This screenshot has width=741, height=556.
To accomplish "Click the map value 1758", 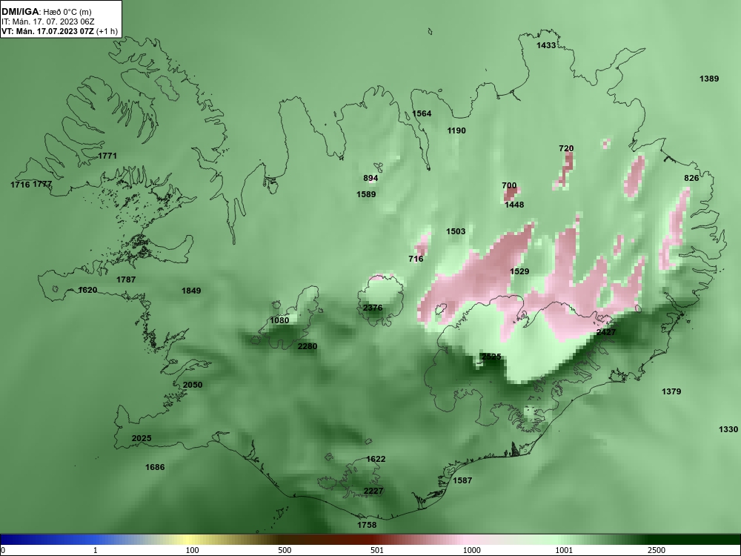I will (x=367, y=525).
